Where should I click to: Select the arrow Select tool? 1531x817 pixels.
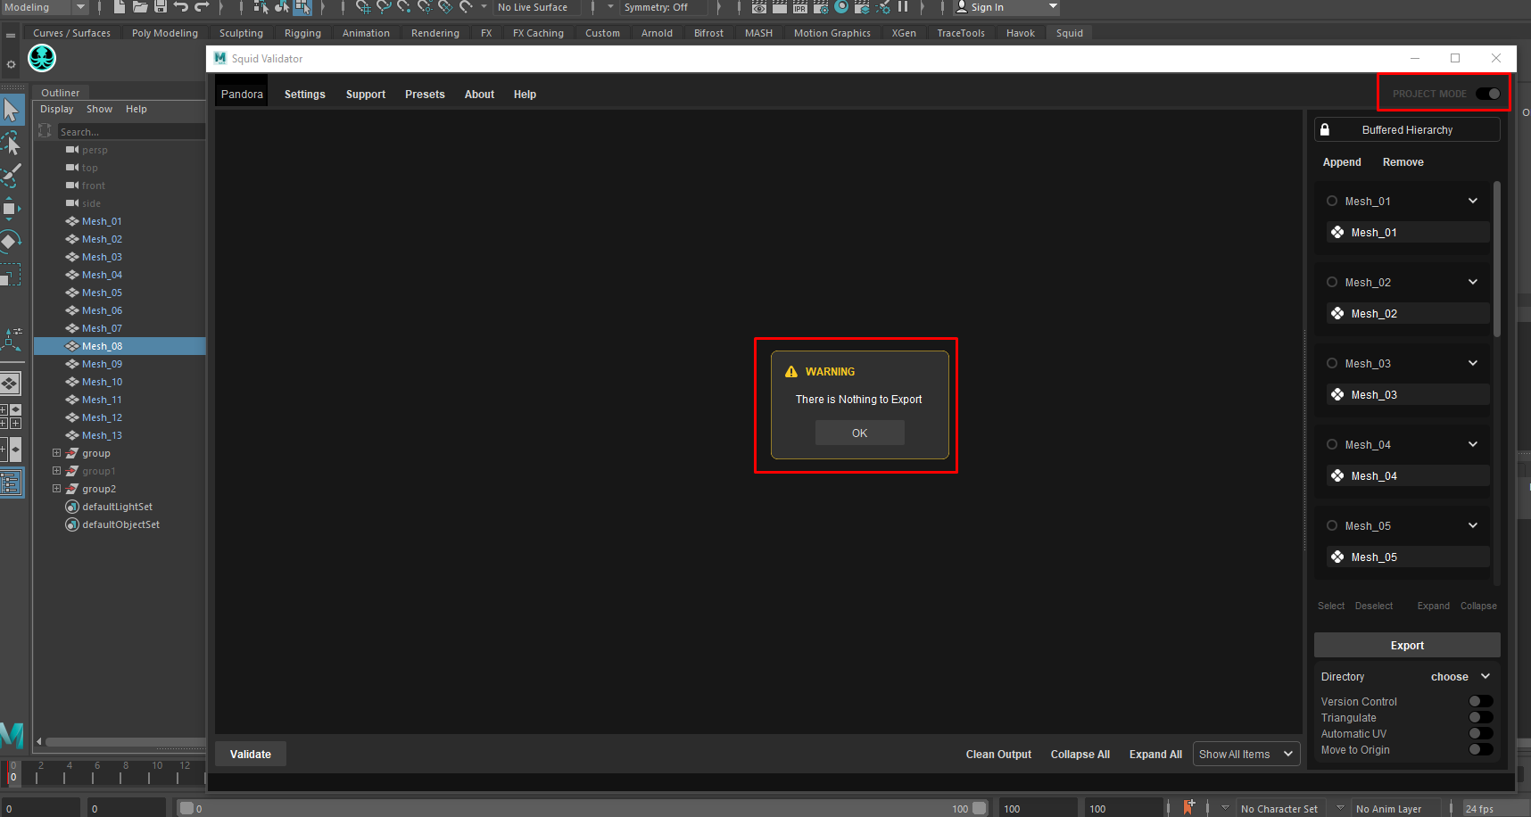(x=11, y=110)
